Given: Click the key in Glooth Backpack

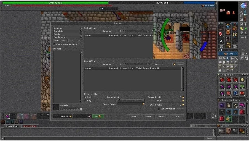Looking at the screenshot, I should pos(222,112).
